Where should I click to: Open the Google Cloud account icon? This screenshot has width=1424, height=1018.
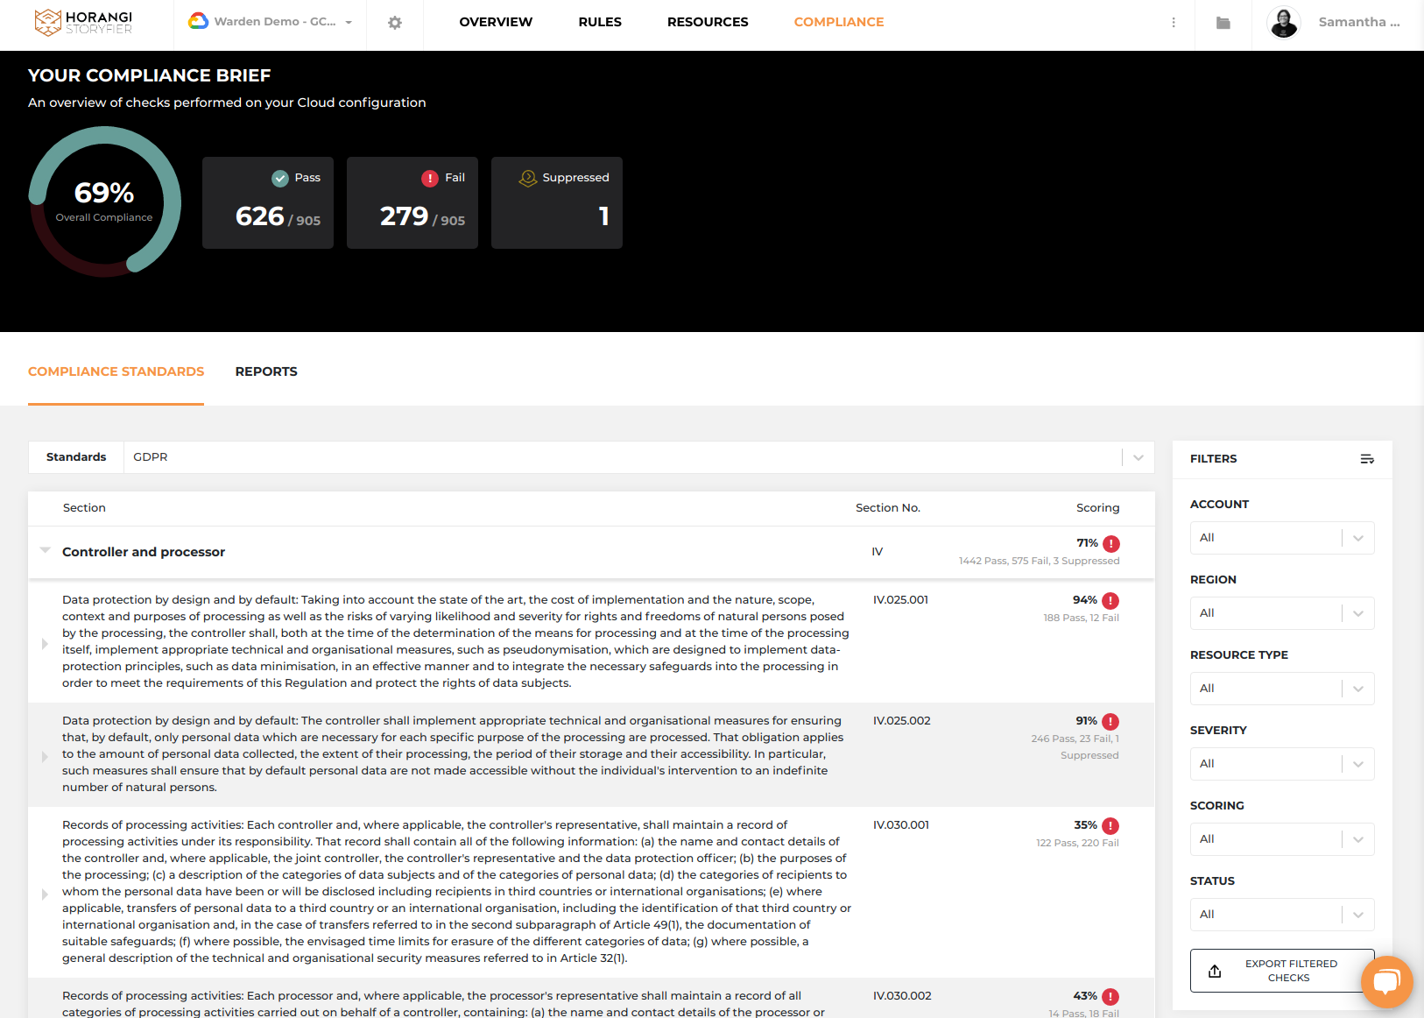coord(198,22)
